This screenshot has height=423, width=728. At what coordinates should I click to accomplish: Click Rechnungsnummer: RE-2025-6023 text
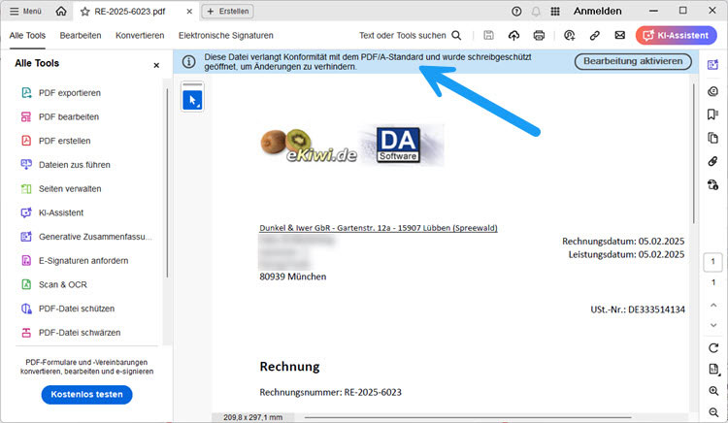pos(330,392)
